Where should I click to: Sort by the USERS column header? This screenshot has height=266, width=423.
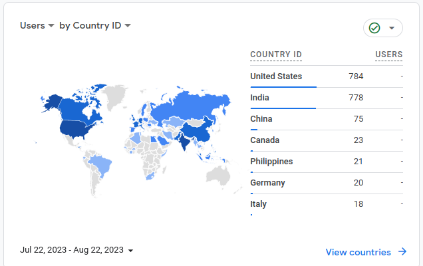388,55
